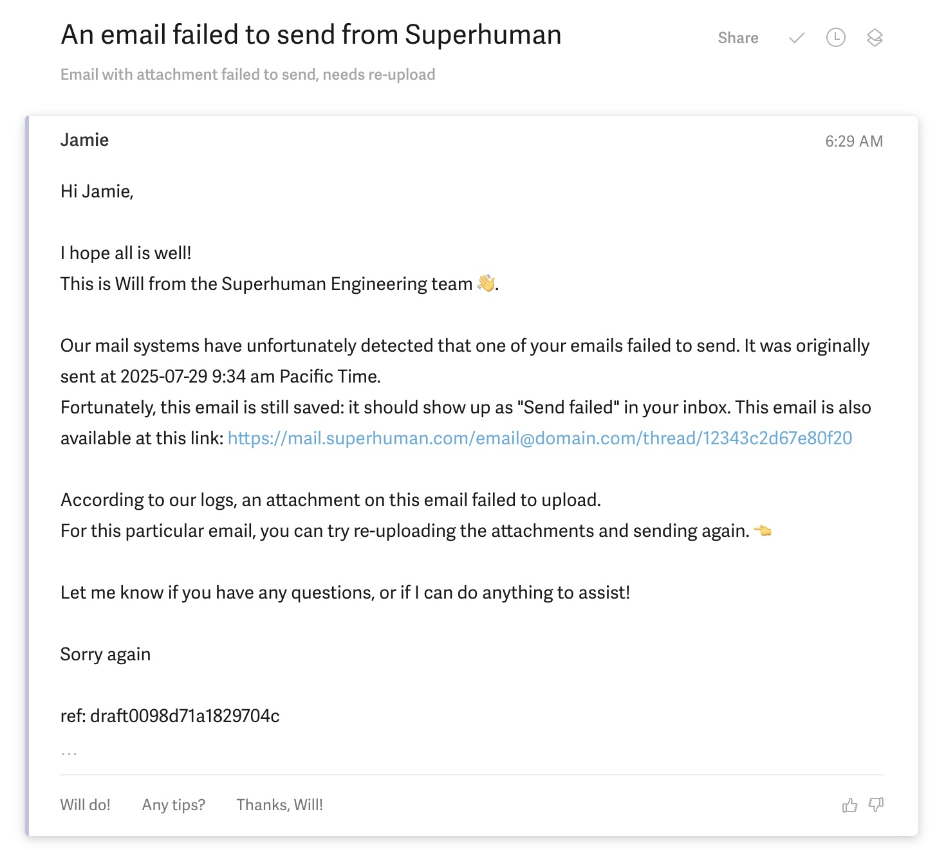
Task: Click the attachment failure summary subtitle
Action: [248, 75]
